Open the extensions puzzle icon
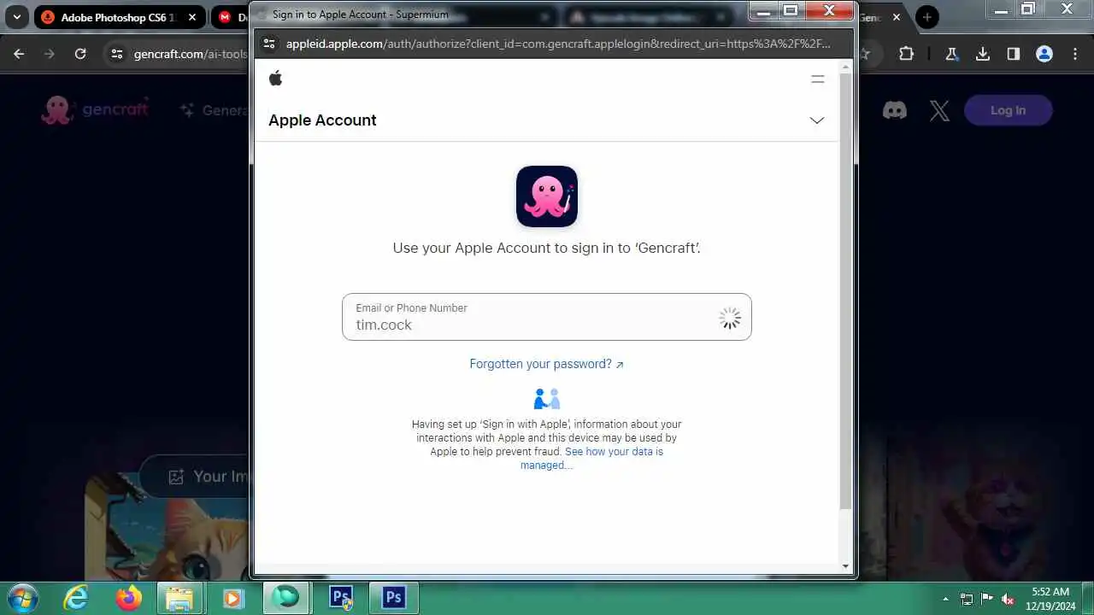1094x615 pixels. click(x=907, y=54)
